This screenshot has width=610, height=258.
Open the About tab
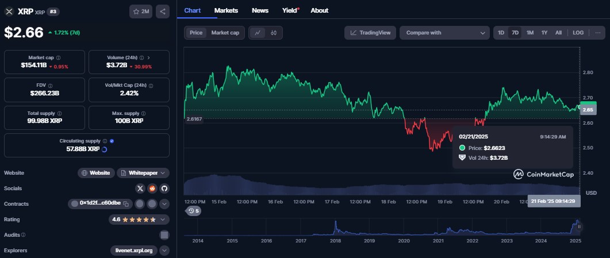pyautogui.click(x=320, y=10)
